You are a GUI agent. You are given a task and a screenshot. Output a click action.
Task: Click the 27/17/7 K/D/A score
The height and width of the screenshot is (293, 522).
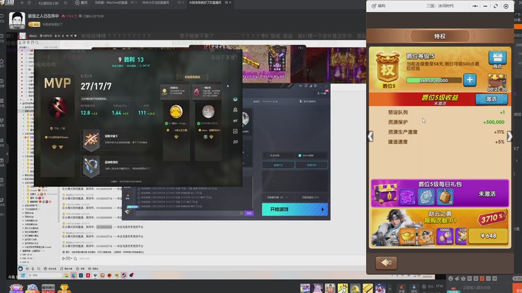(x=96, y=87)
